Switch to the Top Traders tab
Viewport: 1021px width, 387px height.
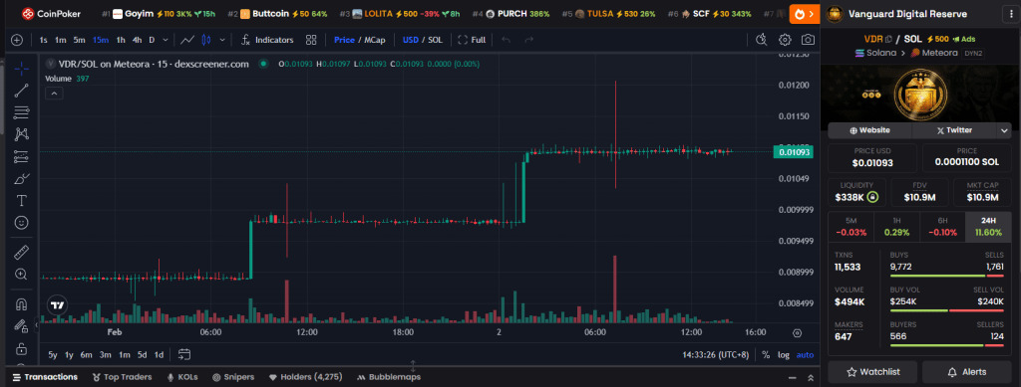pyautogui.click(x=122, y=377)
